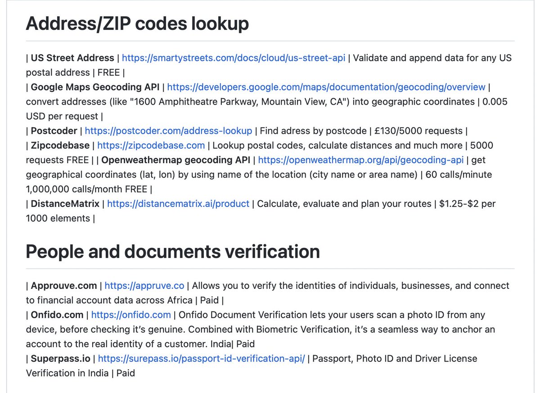This screenshot has width=540, height=393.
Task: Click the 'Verification in India | Paid' text
Action: coord(80,373)
